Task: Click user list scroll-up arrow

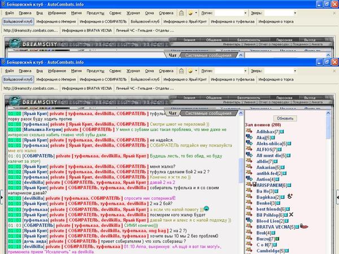Action: point(328,113)
